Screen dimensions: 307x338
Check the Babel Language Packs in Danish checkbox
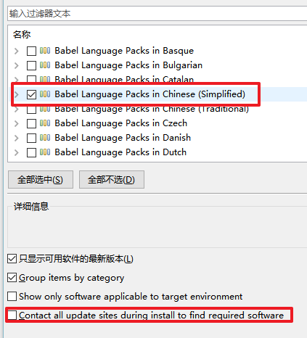tap(31, 138)
